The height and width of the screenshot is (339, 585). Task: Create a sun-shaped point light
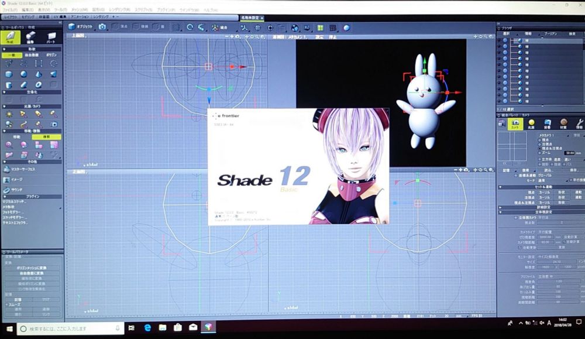9,114
